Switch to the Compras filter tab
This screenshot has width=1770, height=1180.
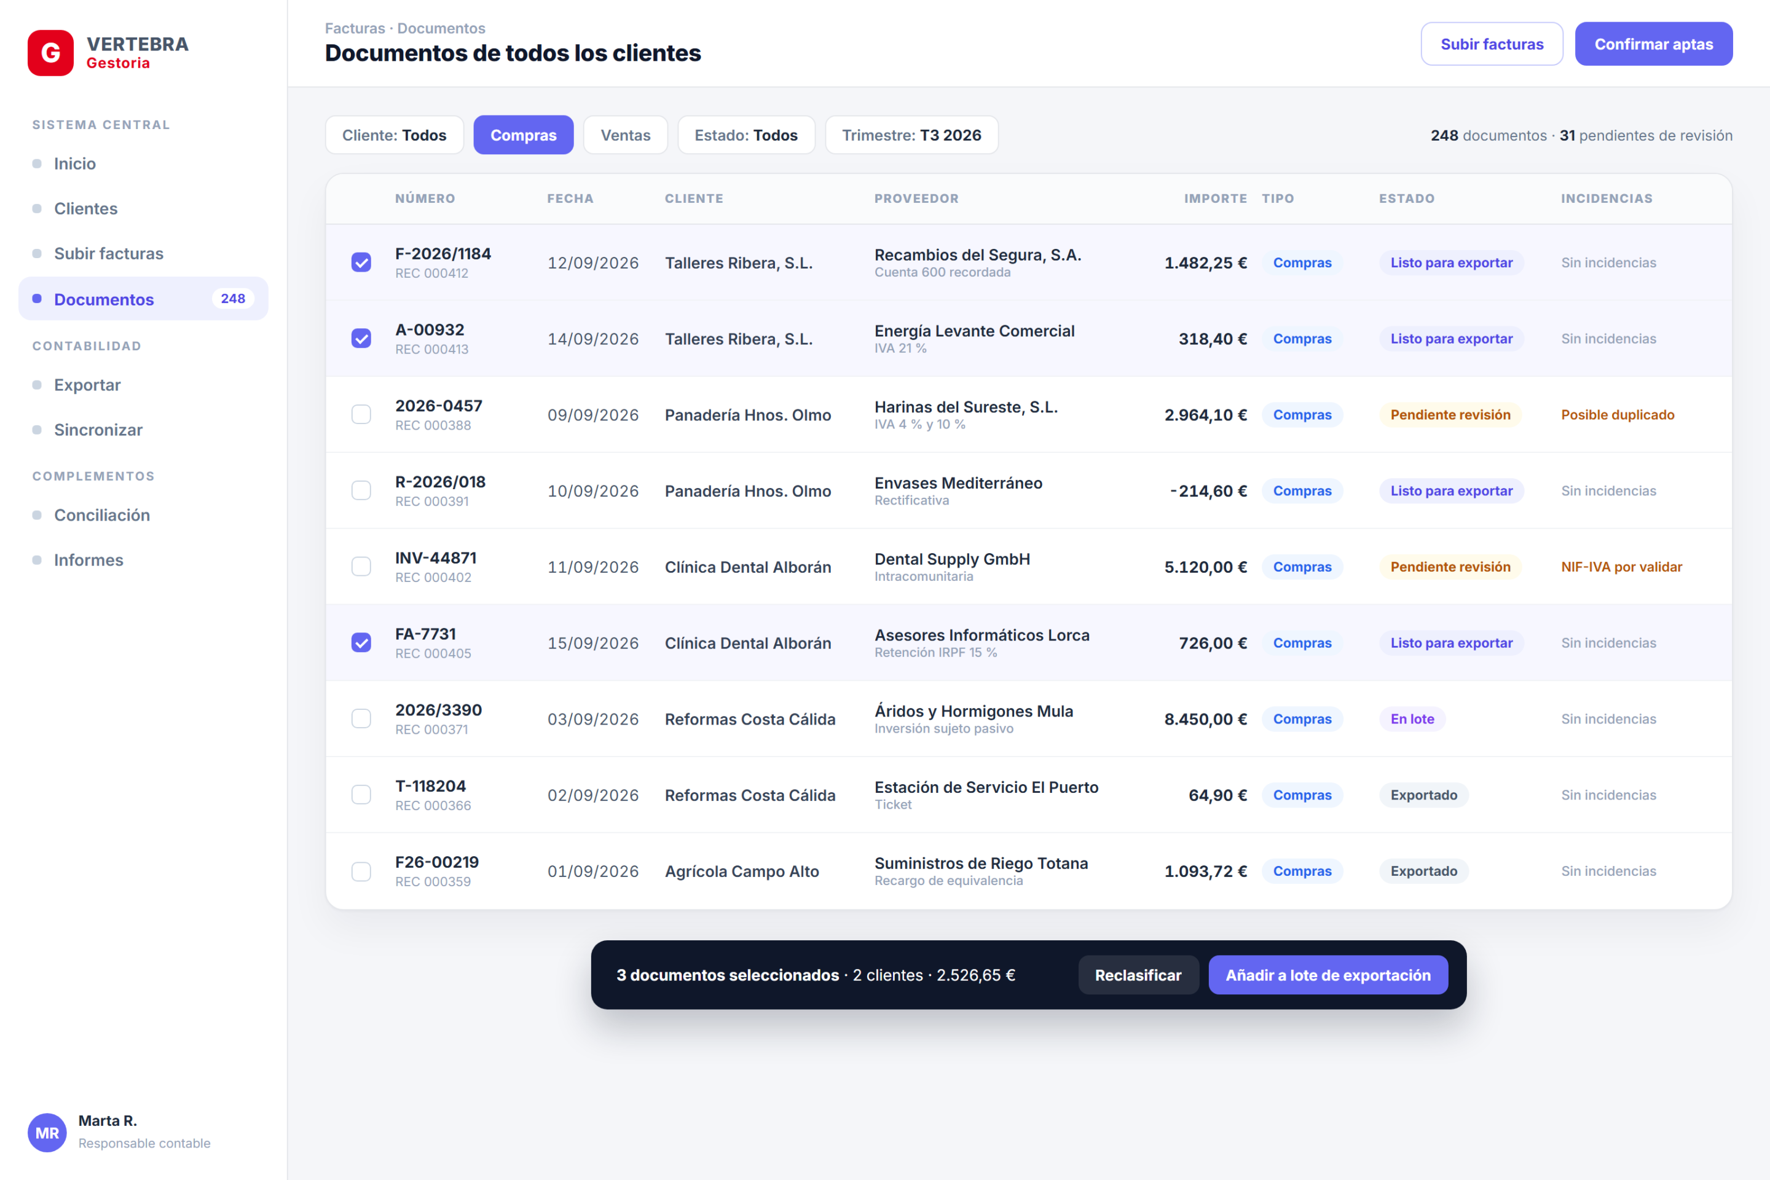pyautogui.click(x=523, y=135)
